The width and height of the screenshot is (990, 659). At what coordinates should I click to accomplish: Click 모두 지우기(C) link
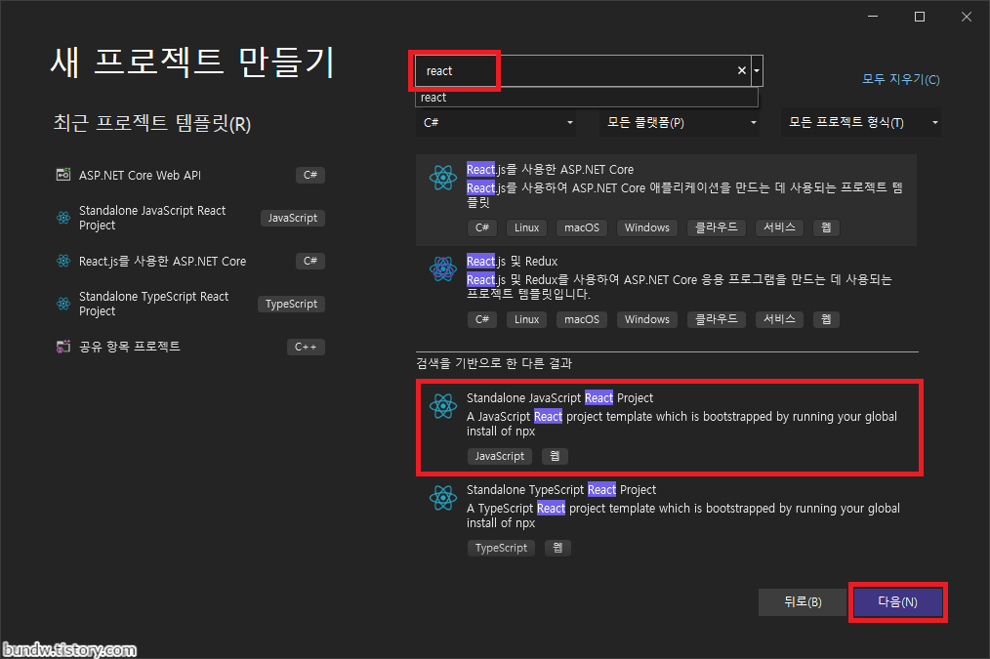901,79
